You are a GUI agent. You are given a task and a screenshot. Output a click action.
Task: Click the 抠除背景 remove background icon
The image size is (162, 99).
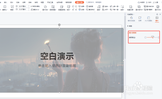click(x=53, y=7)
